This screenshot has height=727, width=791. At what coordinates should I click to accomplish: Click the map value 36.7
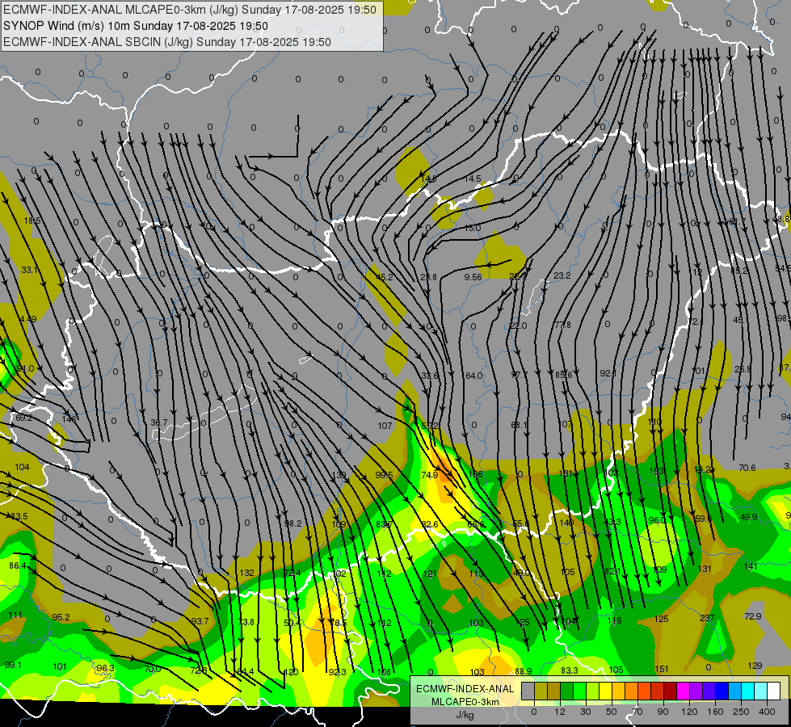tap(159, 422)
